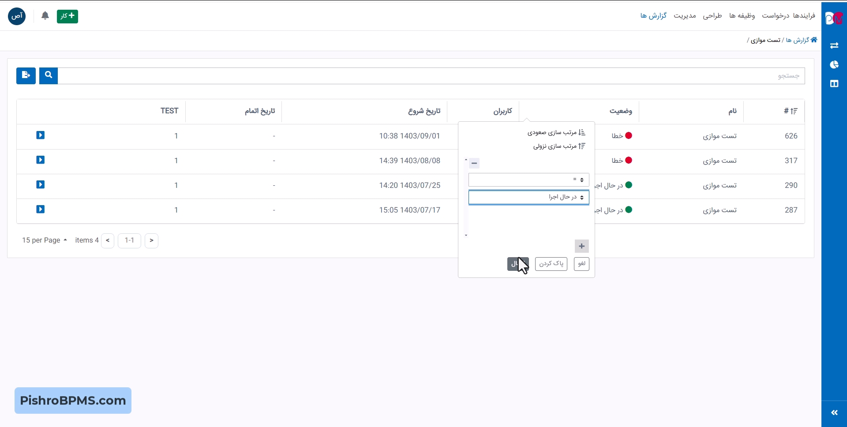
Task: Open details for row 626
Action: tap(41, 135)
